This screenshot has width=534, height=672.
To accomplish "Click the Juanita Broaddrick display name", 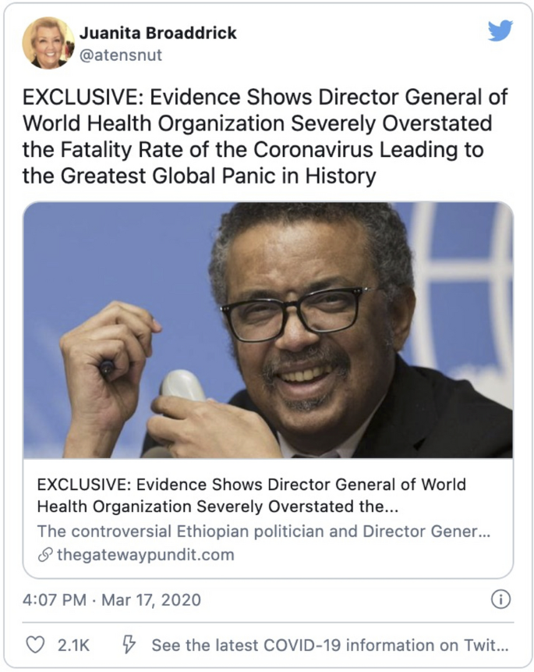I will point(158,33).
